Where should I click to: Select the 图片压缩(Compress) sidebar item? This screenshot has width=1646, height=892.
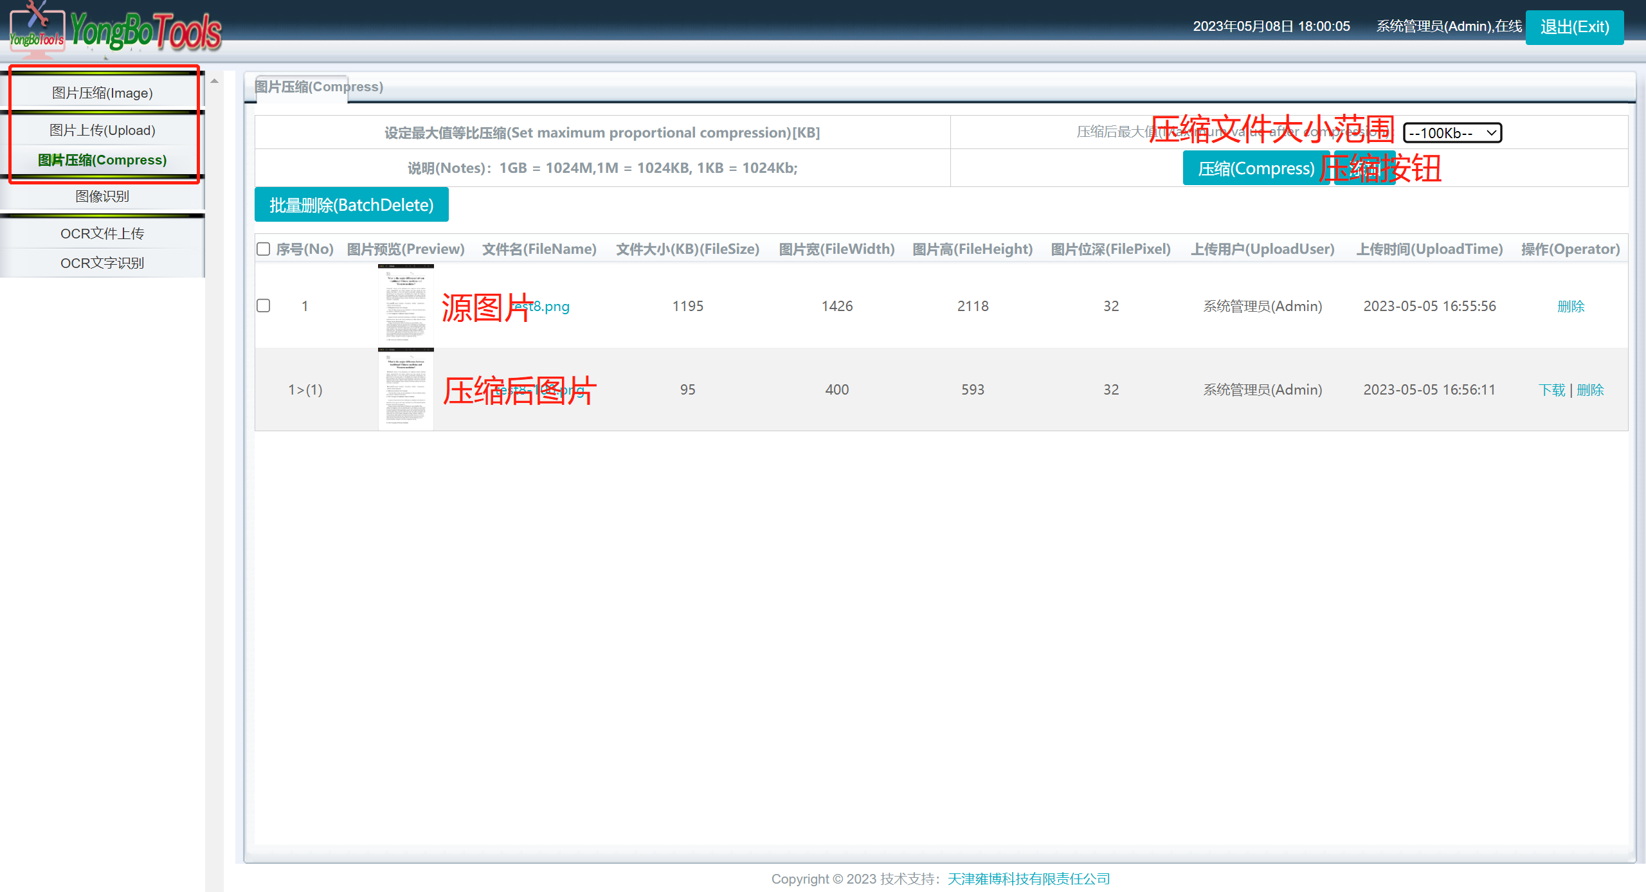102,160
